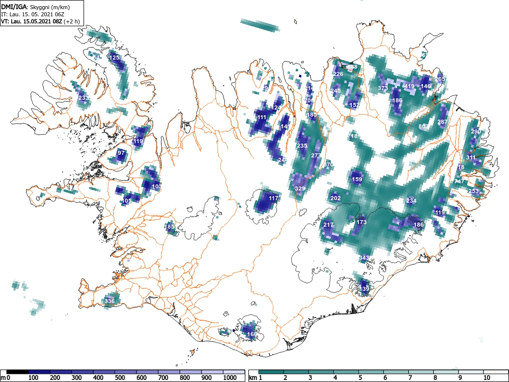Select the pale swatch between 900 and 1000
The height and width of the screenshot is (382, 509).
(x=212, y=372)
